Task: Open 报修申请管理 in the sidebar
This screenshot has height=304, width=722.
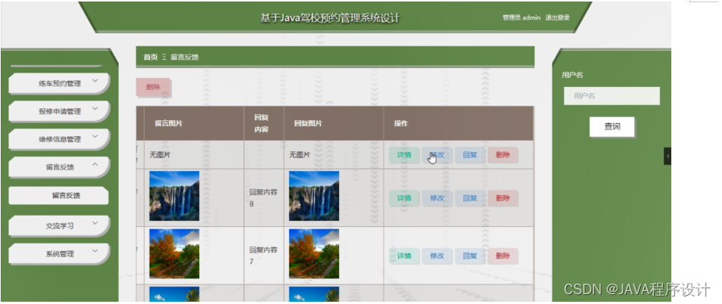Action: (x=59, y=111)
